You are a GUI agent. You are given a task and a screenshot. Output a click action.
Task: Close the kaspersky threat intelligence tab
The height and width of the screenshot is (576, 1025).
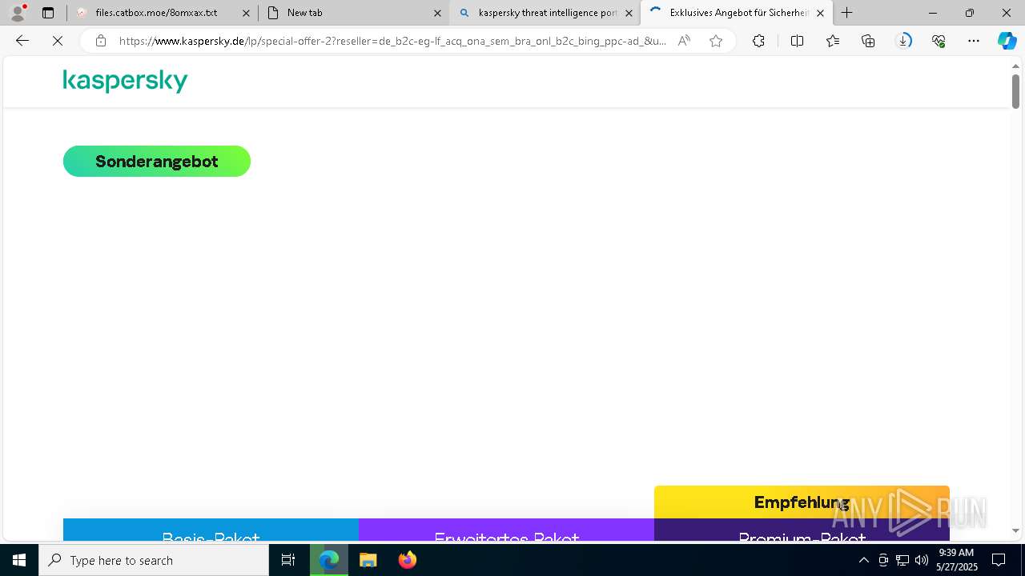tap(629, 13)
